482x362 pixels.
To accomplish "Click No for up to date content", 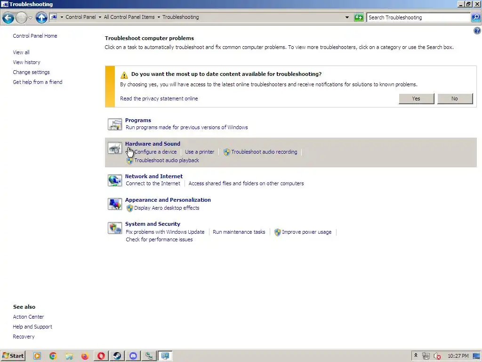I will pos(455,99).
